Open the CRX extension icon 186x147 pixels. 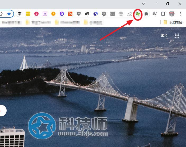coord(113,14)
